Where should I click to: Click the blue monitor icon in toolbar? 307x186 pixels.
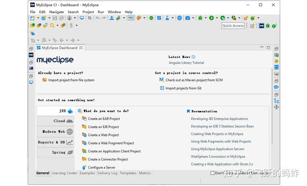[81, 18]
